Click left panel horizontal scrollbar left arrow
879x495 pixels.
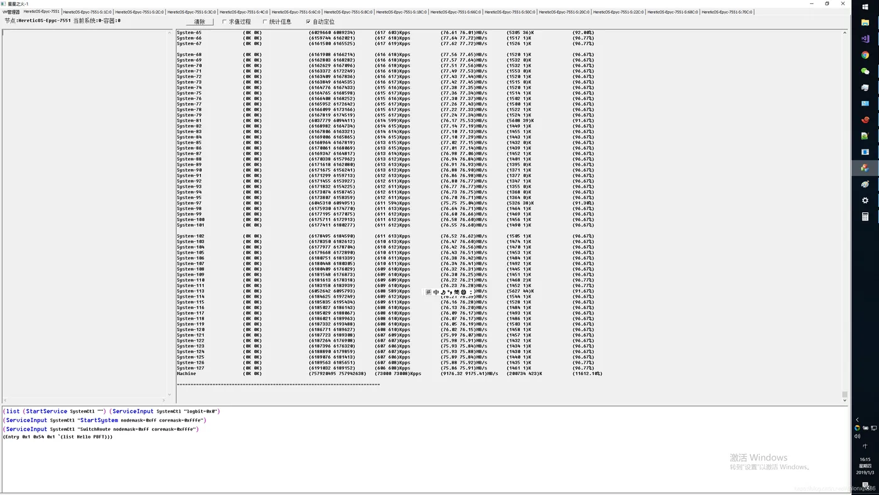pyautogui.click(x=5, y=400)
